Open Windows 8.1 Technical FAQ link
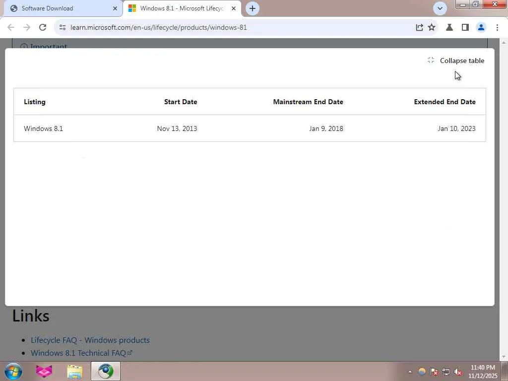508x381 pixels. pyautogui.click(x=81, y=353)
